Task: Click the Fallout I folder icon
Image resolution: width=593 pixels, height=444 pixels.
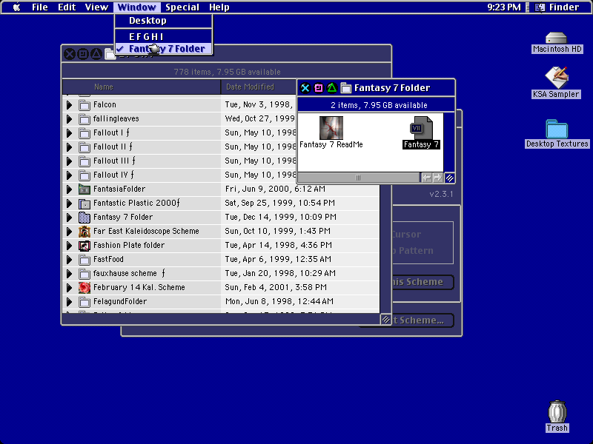Action: 85,133
